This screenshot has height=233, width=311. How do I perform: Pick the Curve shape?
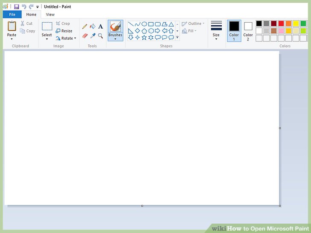tap(138, 24)
